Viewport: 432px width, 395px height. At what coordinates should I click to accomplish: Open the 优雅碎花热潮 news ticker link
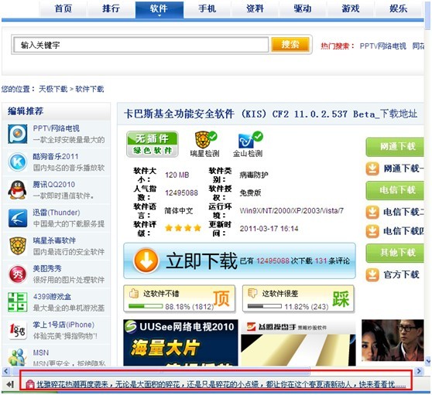point(221,384)
